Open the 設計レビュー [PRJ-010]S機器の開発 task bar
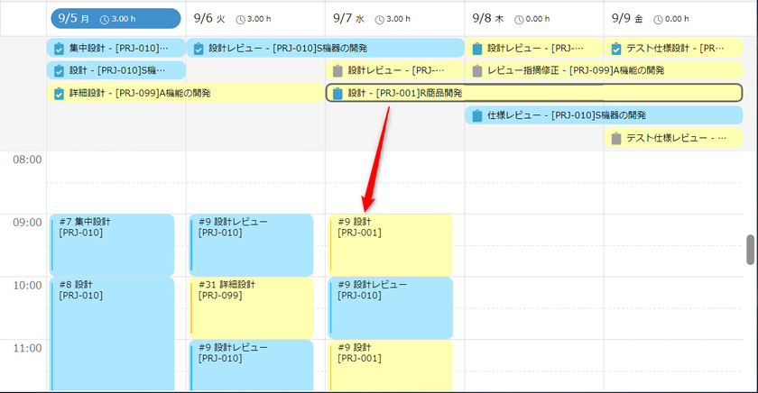 point(326,48)
